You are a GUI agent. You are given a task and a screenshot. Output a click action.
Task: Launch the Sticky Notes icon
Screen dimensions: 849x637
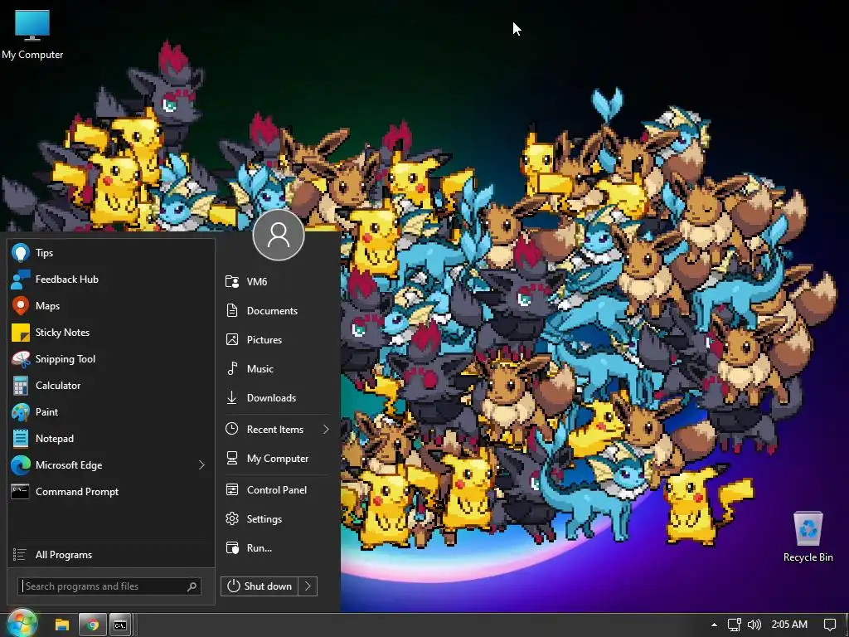pos(21,332)
